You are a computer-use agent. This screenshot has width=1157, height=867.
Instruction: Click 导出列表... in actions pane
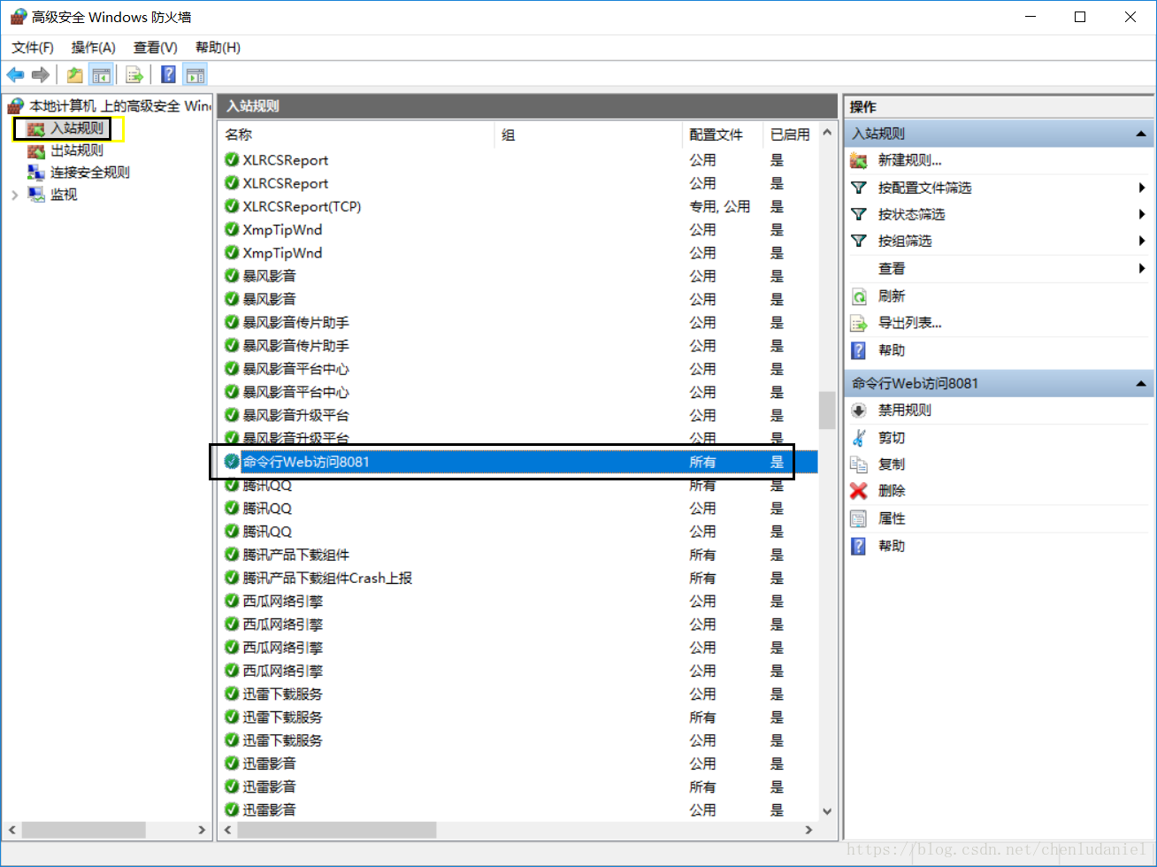pos(909,323)
